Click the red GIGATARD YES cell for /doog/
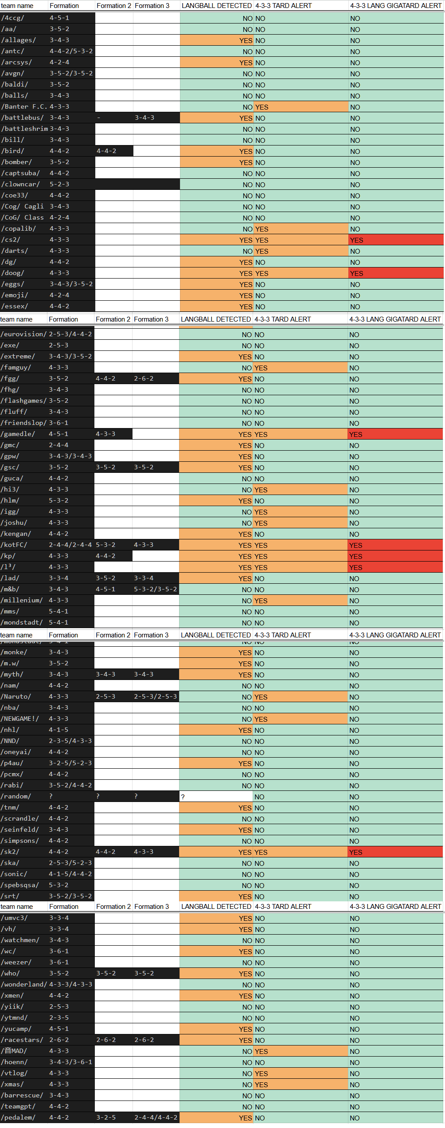Viewport: 445px width, 1128px height. point(396,273)
